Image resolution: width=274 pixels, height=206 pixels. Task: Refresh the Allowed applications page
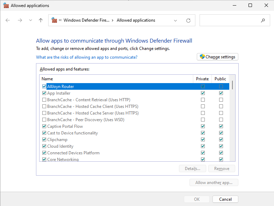point(188,20)
